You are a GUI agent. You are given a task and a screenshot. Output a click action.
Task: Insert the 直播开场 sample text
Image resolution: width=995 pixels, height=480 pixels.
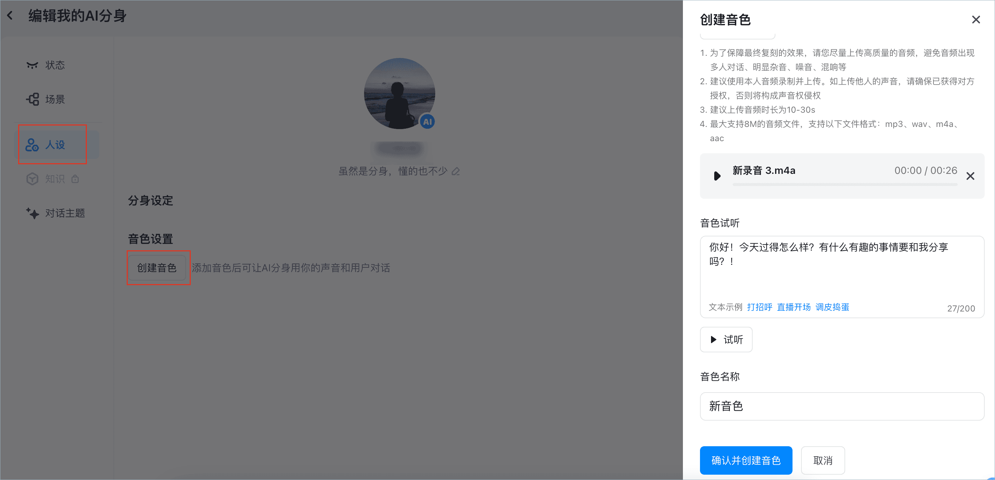[794, 307]
